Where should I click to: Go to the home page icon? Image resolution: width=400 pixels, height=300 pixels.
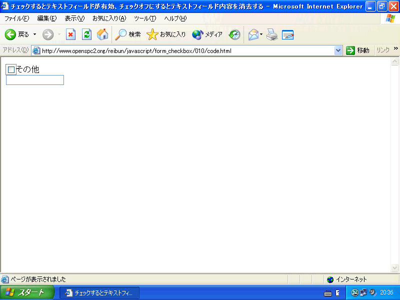point(102,34)
